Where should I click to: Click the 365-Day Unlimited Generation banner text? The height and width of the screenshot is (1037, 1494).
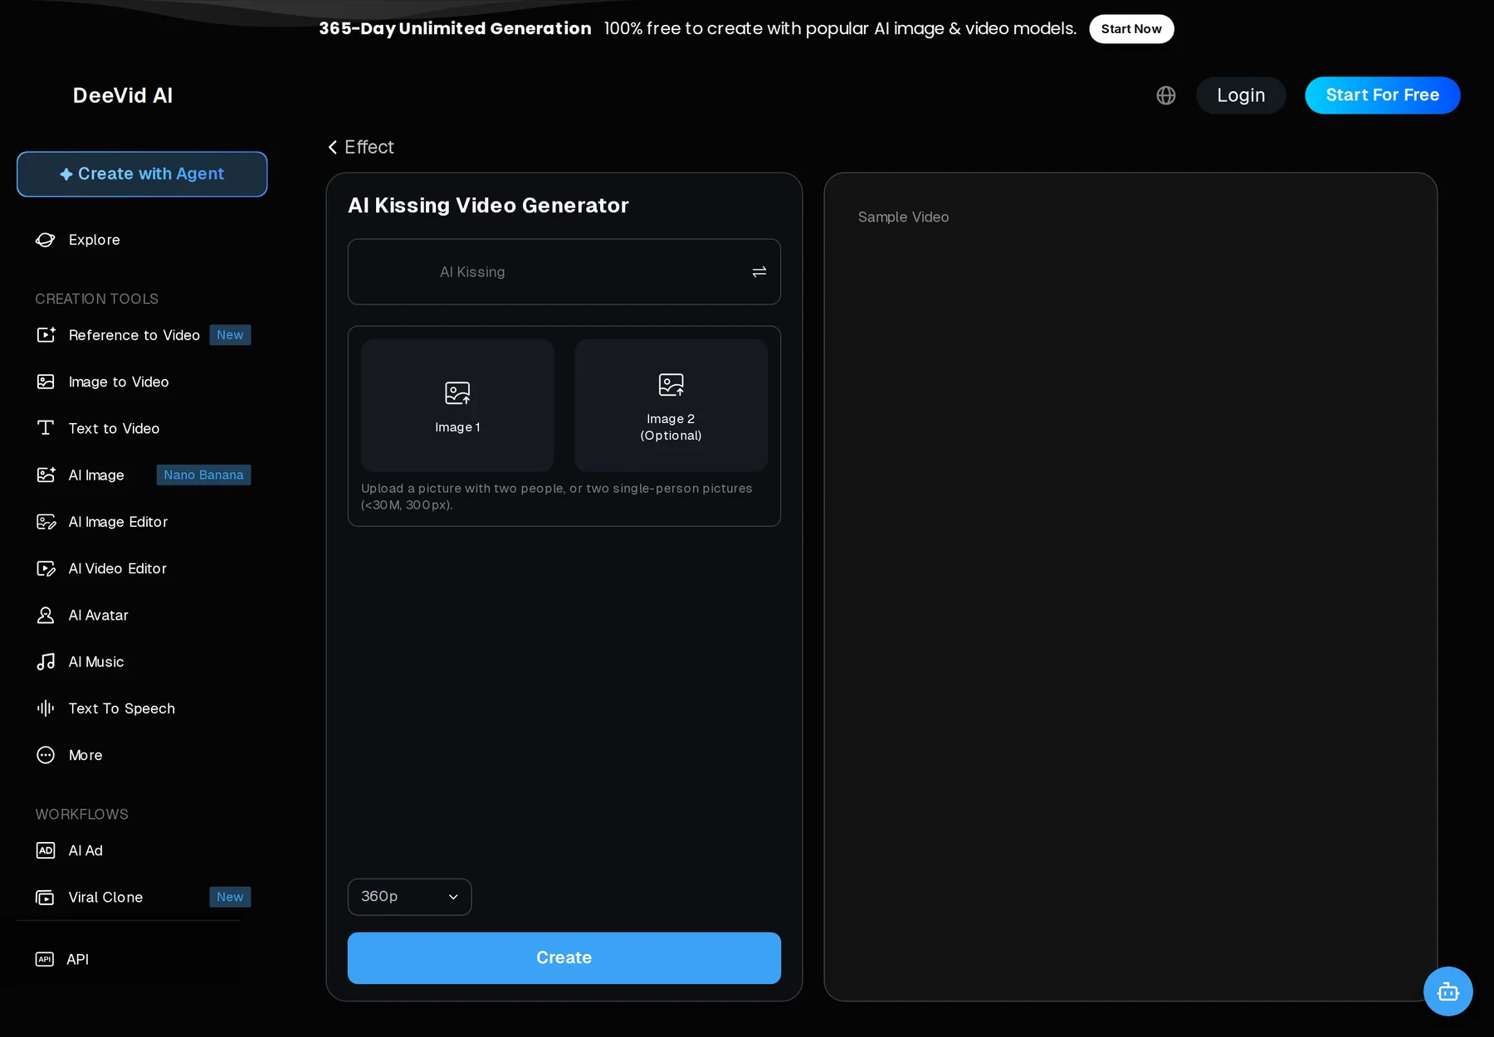[x=455, y=29]
